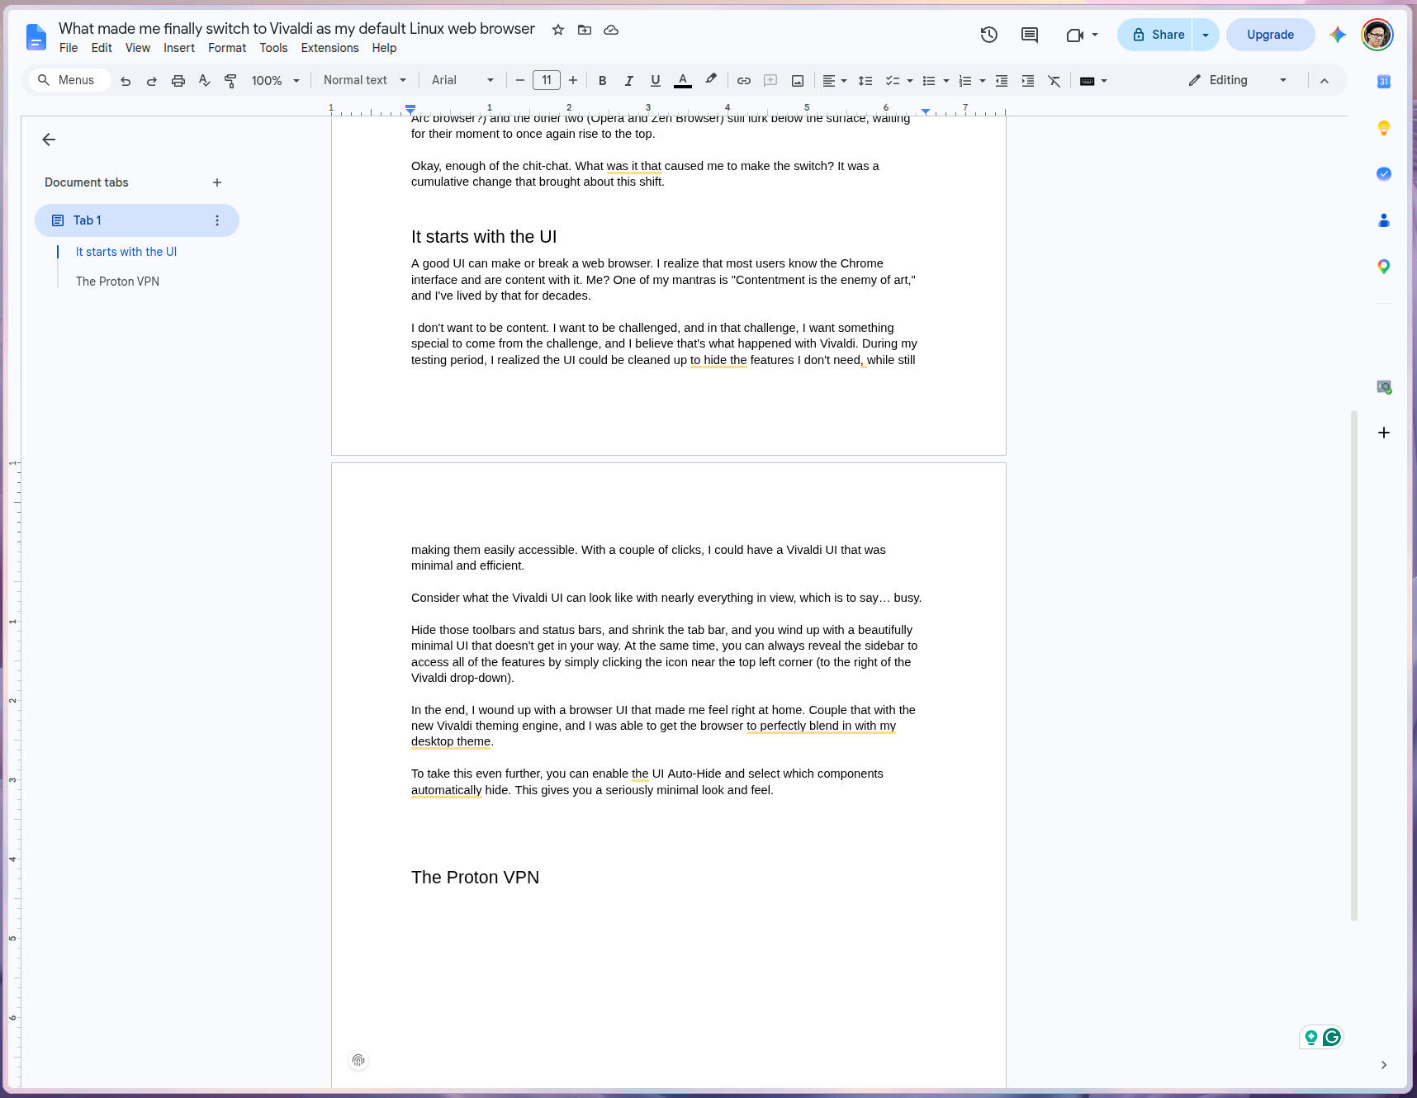Click the print icon in toolbar
This screenshot has height=1098, width=1417.
pos(178,80)
